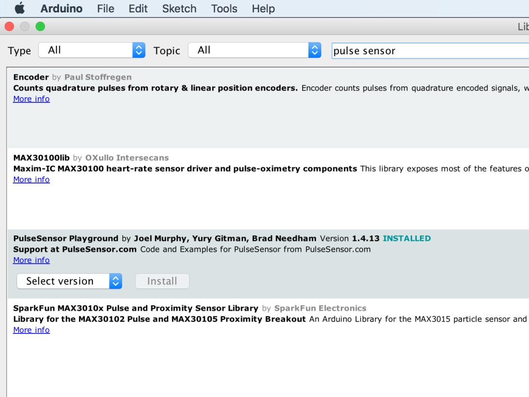
Task: Open More info link for PulseSensor Playground
Action: pyautogui.click(x=32, y=261)
